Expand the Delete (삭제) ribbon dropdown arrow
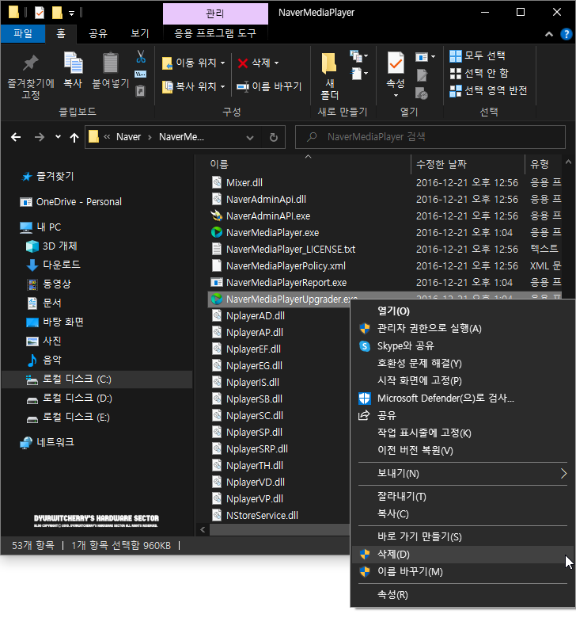 (x=276, y=63)
